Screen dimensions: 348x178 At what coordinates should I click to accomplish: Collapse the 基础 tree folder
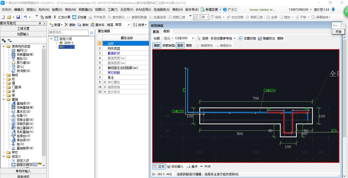click(4, 99)
